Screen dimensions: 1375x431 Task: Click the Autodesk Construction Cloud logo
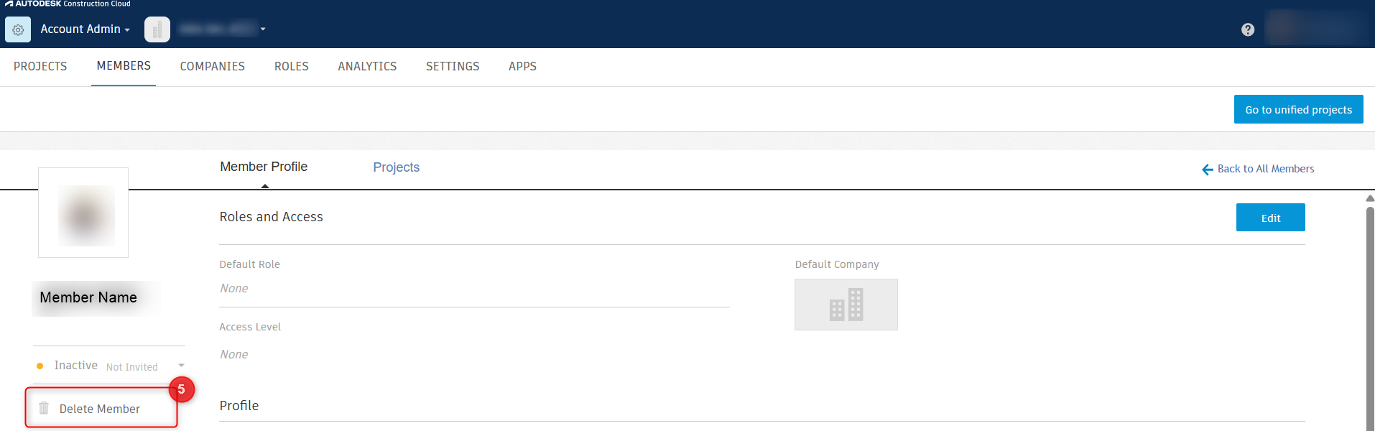68,4
